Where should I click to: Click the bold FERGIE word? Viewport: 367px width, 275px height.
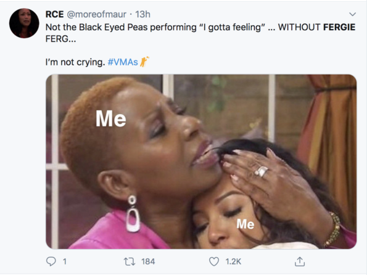339,27
